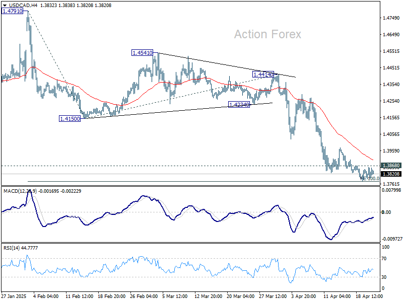The image size is (403, 302).
Task: Click the 18 Apr 12:00 time label
Action: pos(369,296)
